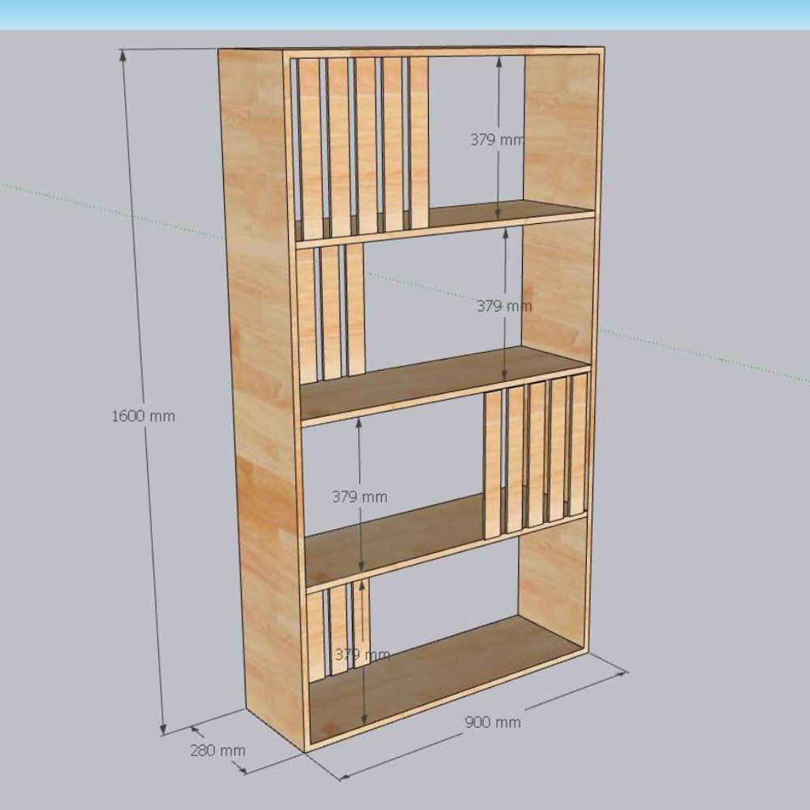810x810 pixels.
Task: Click the 280 mm depth dimension text
Action: point(217,750)
